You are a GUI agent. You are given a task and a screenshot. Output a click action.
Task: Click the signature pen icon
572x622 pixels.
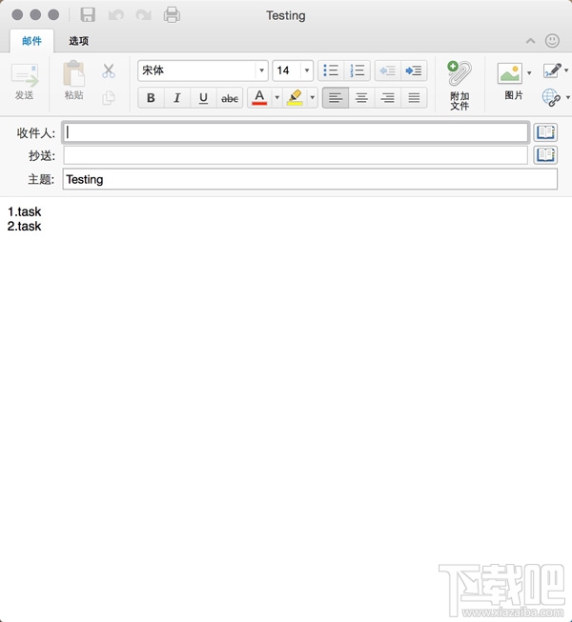click(x=552, y=70)
